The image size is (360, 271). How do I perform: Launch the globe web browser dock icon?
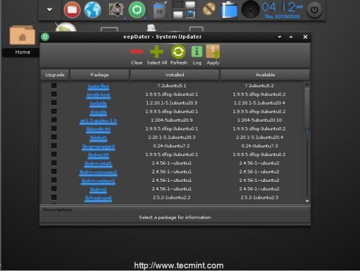tap(92, 10)
